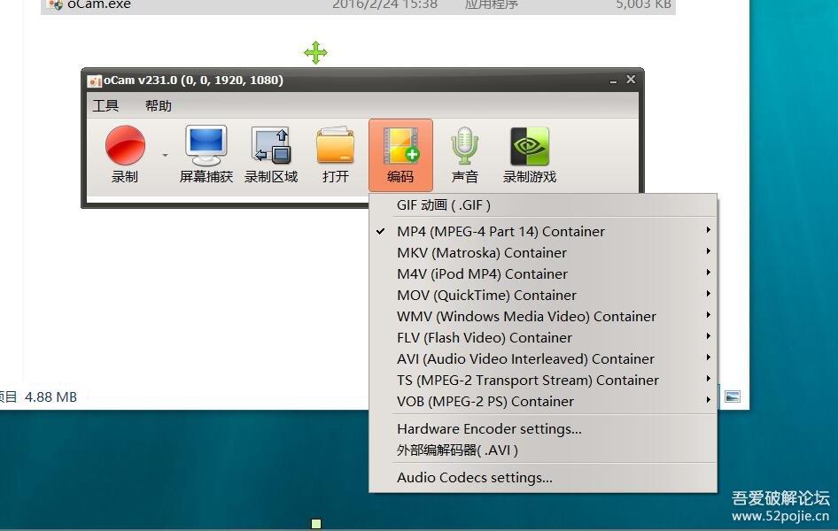Expand the AVI Container submenu arrow

point(708,358)
